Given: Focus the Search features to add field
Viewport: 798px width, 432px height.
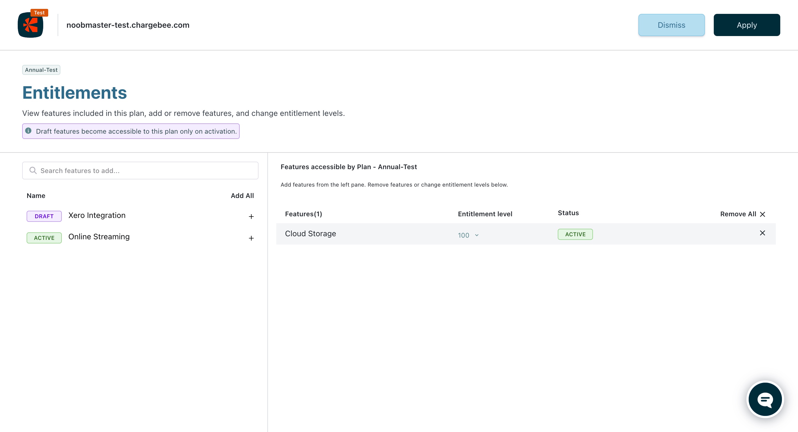Looking at the screenshot, I should 145,171.
